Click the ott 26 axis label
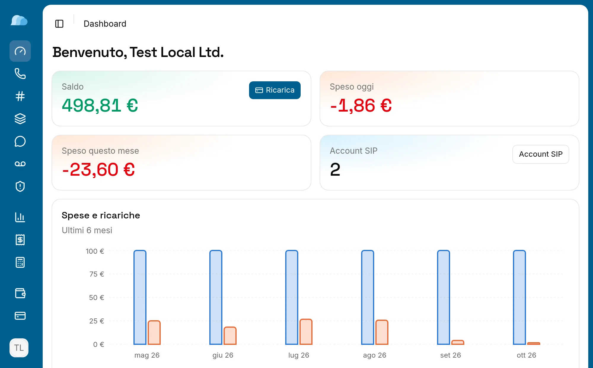This screenshot has width=593, height=368. (527, 355)
